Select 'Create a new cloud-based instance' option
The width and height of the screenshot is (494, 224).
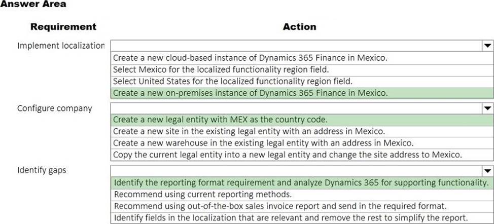point(250,57)
